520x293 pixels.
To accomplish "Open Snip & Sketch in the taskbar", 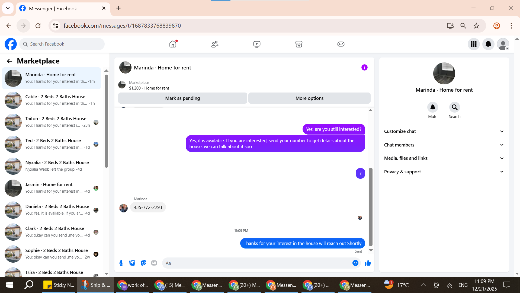I will coord(96,285).
